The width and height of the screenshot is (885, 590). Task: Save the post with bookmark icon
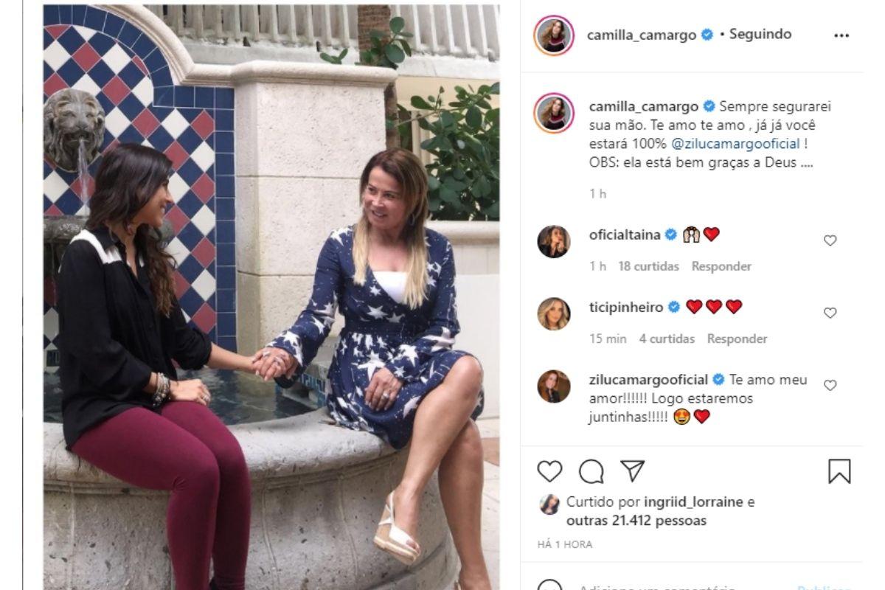(839, 471)
